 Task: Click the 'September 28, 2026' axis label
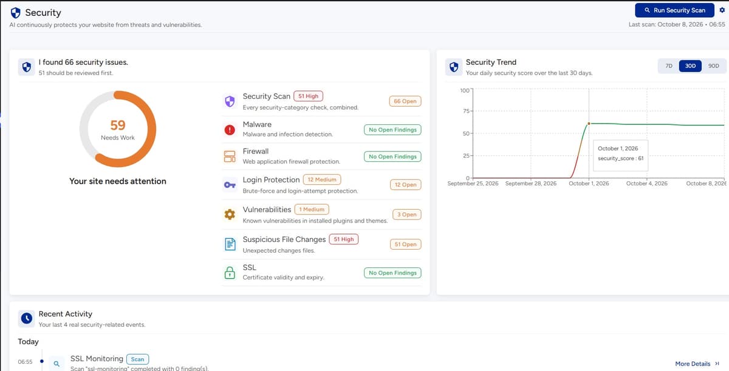pyautogui.click(x=531, y=183)
